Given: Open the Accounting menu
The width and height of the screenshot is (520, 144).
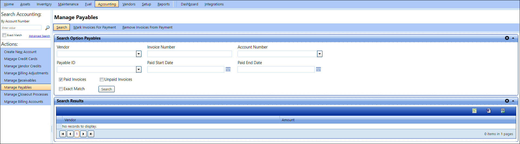Looking at the screenshot, I should (x=107, y=4).
